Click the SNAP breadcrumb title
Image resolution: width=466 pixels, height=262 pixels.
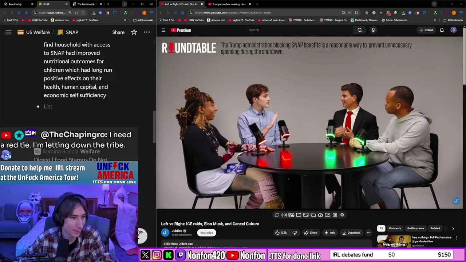pos(68,32)
